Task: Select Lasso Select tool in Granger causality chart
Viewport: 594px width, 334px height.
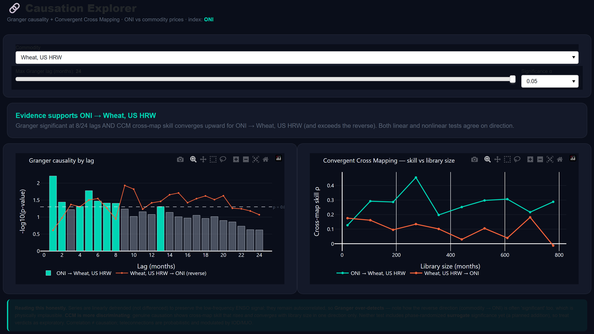Action: point(223,159)
